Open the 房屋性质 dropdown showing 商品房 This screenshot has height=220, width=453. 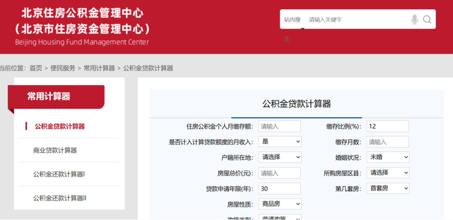[280, 204]
